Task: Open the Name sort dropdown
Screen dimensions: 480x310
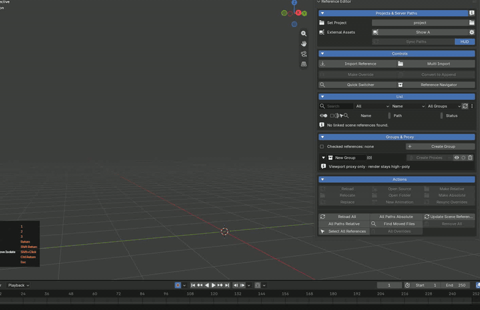Action: (408, 106)
